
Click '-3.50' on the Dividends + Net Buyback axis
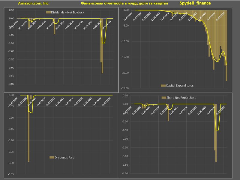[x=11, y=76]
